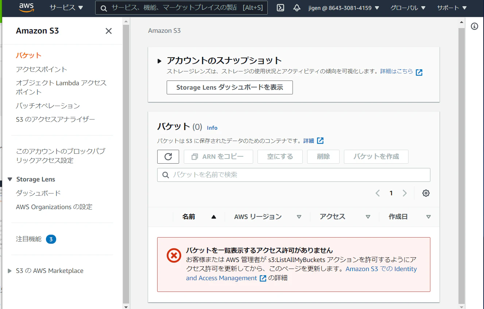This screenshot has height=309, width=484.
Task: Open オブジェクト Lambda アクセスポイント
Action: [x=61, y=87]
